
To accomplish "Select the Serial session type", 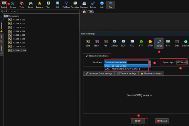I will click(x=159, y=43).
